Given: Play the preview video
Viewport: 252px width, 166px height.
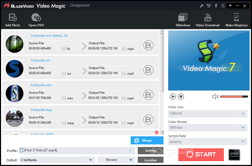Looking at the screenshot, I should click(173, 97).
